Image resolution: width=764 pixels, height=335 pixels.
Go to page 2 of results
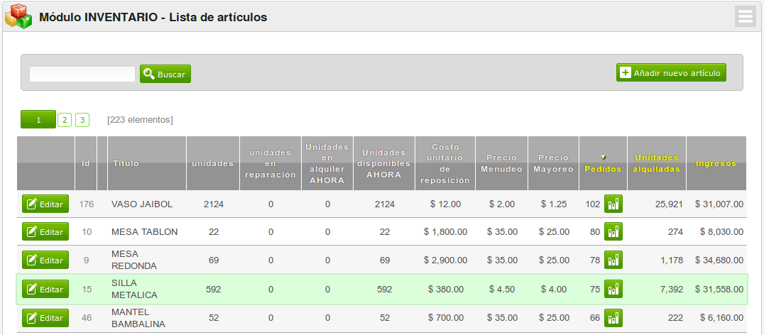coord(64,120)
